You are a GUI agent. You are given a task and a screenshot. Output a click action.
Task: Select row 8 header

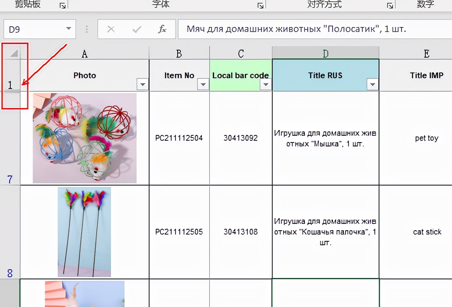coord(10,232)
